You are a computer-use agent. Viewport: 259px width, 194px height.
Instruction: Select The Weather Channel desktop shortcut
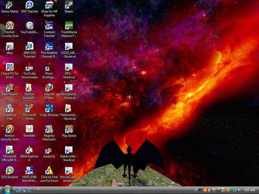[x=49, y=50]
